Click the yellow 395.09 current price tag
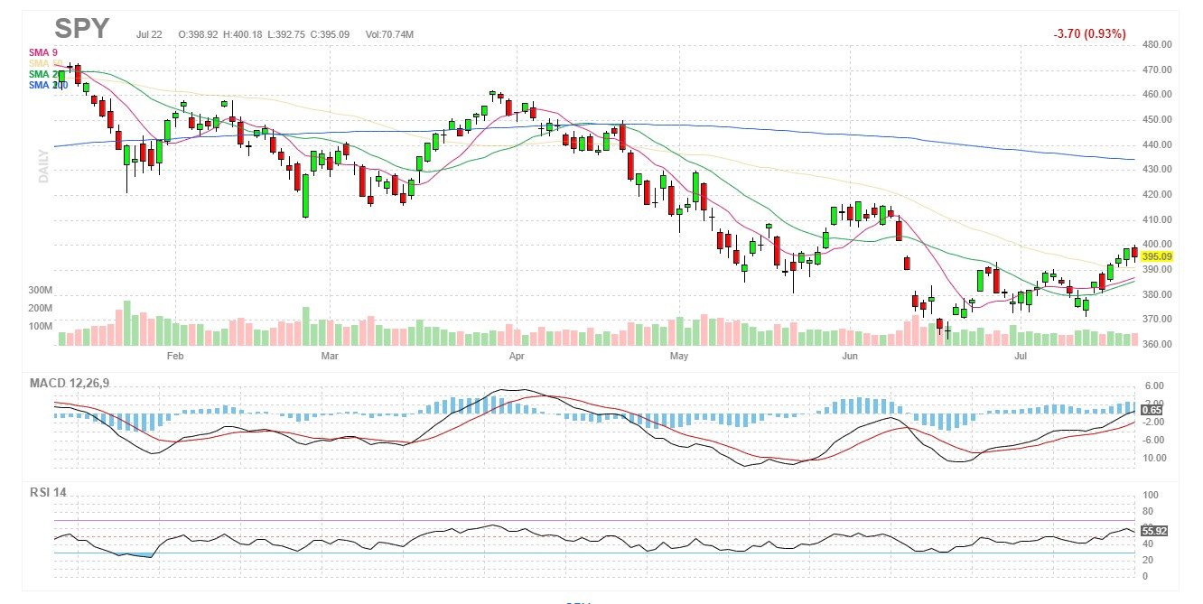 tap(1157, 256)
